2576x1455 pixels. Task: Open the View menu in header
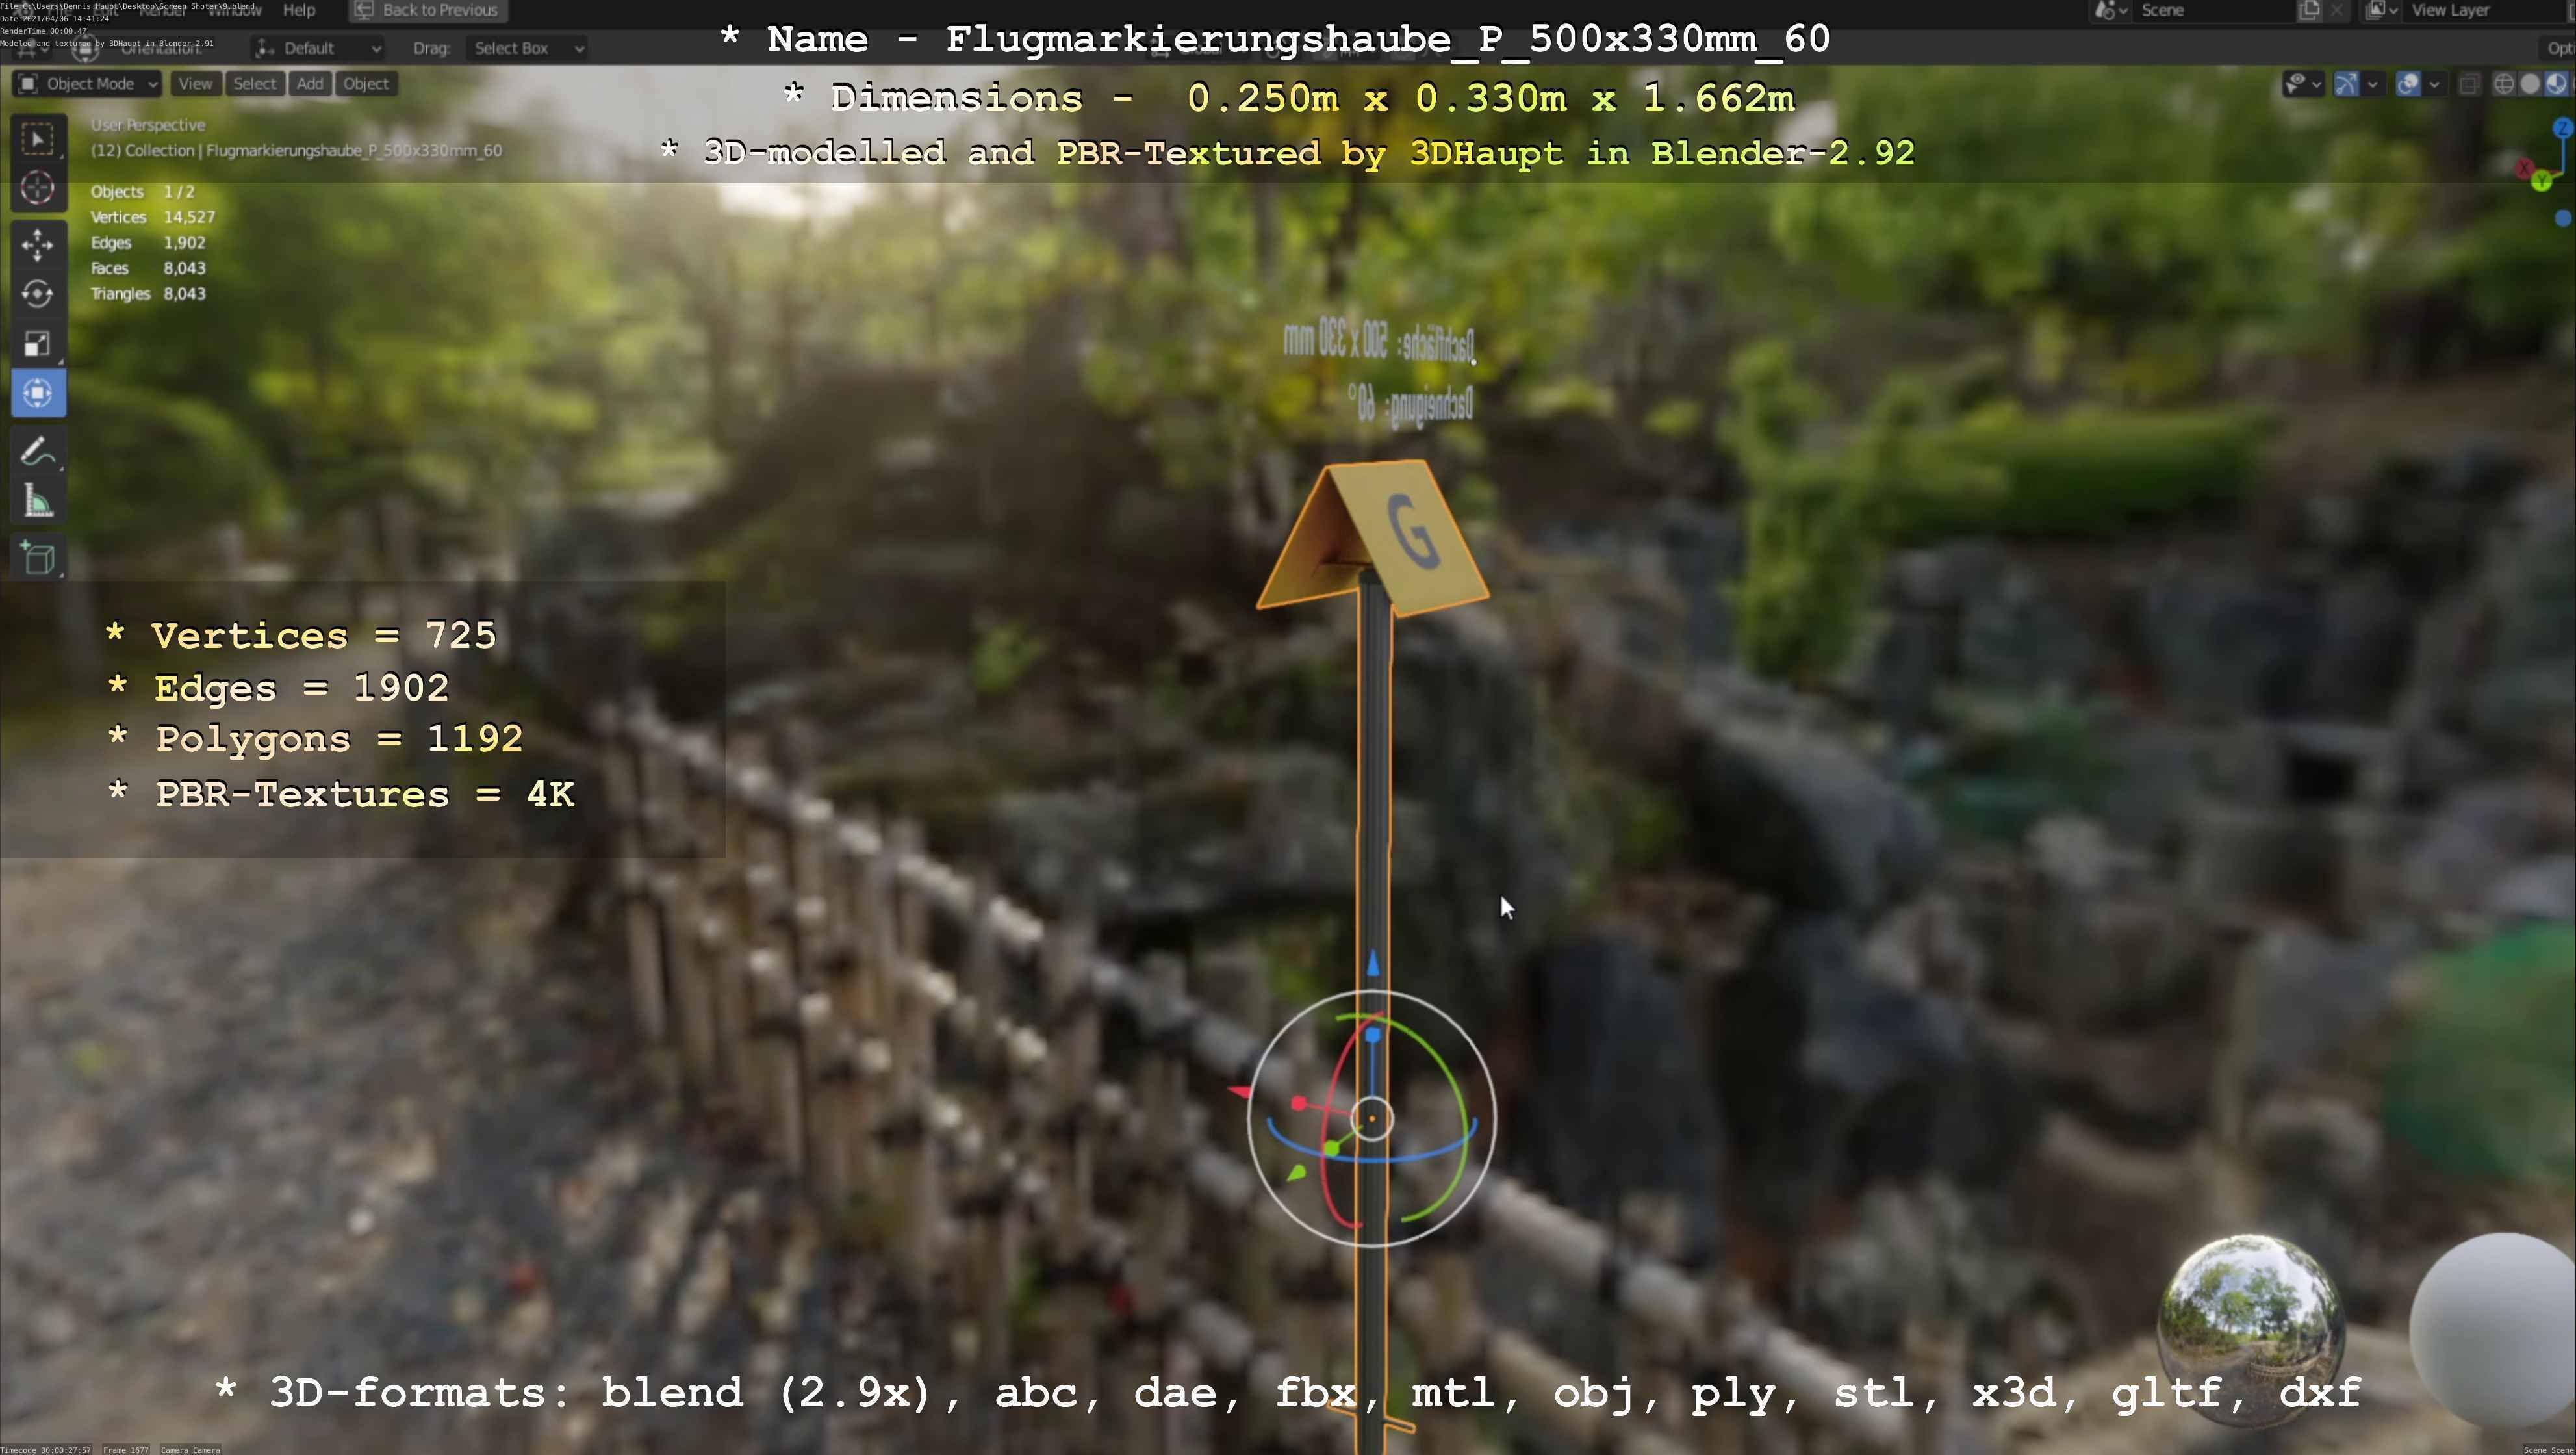coord(195,84)
